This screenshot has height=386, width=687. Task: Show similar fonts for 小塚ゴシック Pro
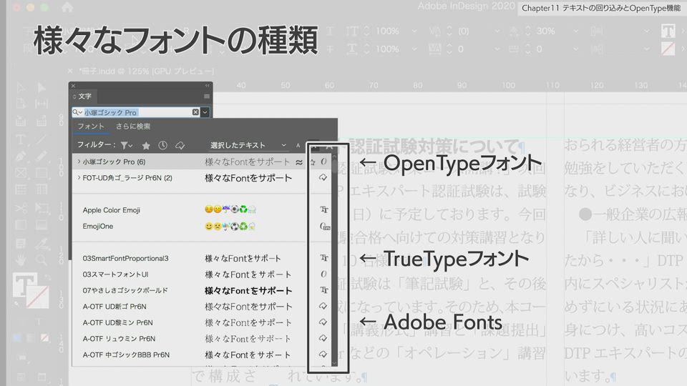299,162
